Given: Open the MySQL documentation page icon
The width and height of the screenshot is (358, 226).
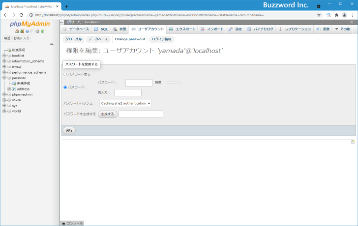Looking at the screenshot, I should point(32,31).
